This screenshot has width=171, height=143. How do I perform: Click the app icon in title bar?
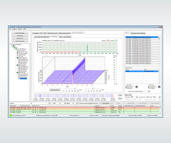10,27
